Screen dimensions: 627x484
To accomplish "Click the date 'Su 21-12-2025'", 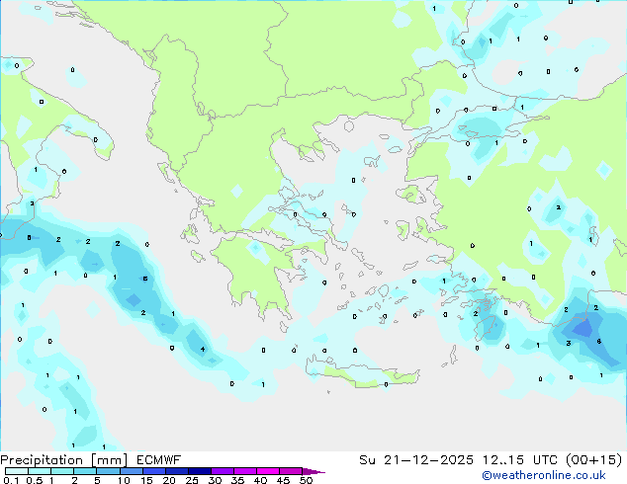I will [416, 460].
